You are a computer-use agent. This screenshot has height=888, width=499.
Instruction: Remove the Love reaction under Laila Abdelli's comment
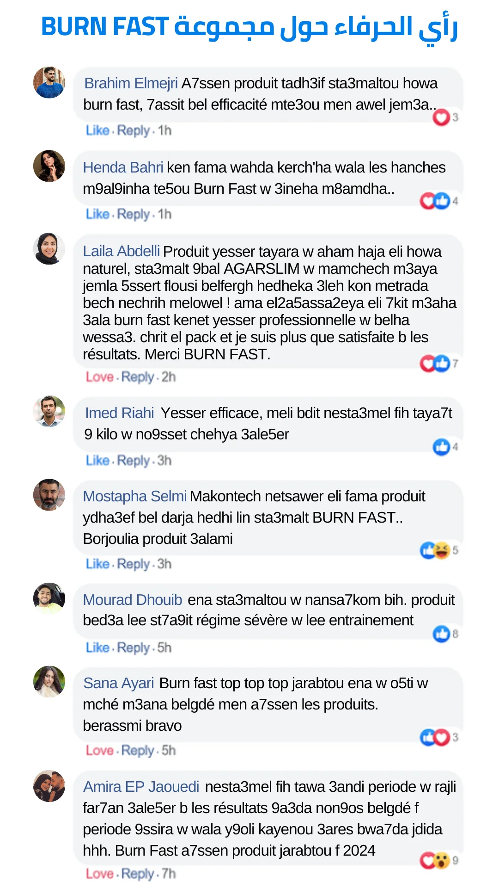[x=100, y=377]
